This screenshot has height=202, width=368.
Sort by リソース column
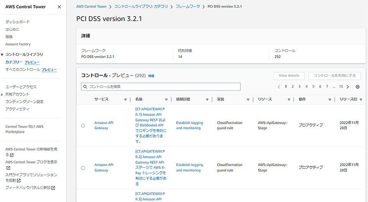289,99
